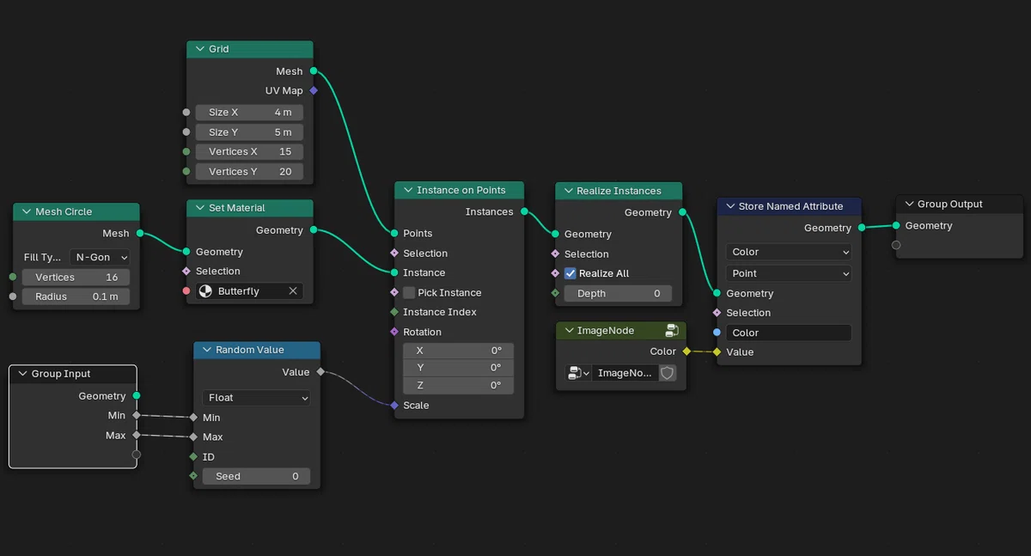Click the Size Y 5 m field
The height and width of the screenshot is (556, 1031).
click(x=249, y=132)
